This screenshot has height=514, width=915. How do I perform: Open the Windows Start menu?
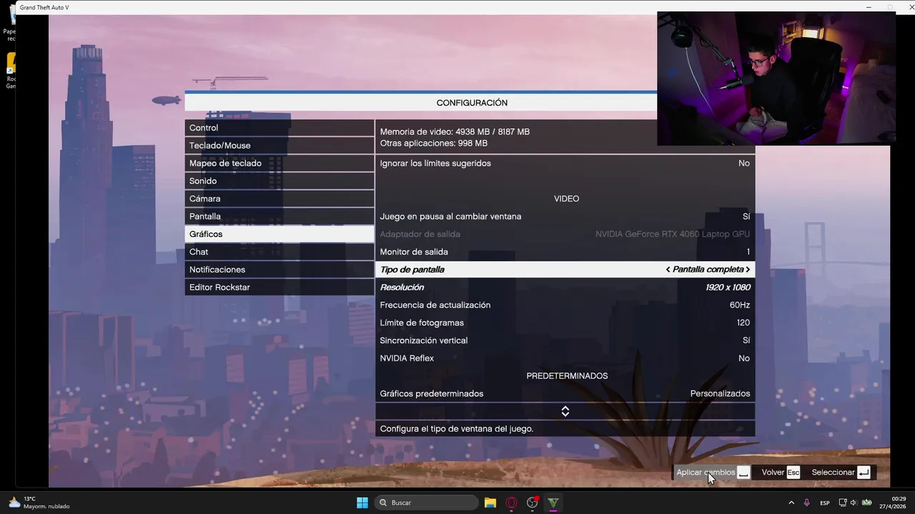(x=362, y=503)
